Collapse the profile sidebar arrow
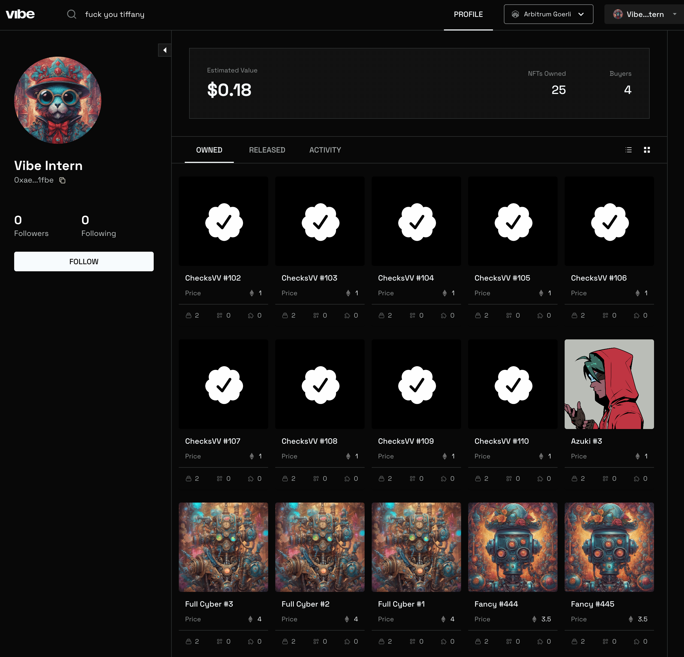This screenshot has width=684, height=657. click(165, 50)
